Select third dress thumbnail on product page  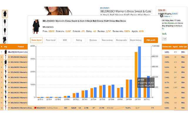5,31
